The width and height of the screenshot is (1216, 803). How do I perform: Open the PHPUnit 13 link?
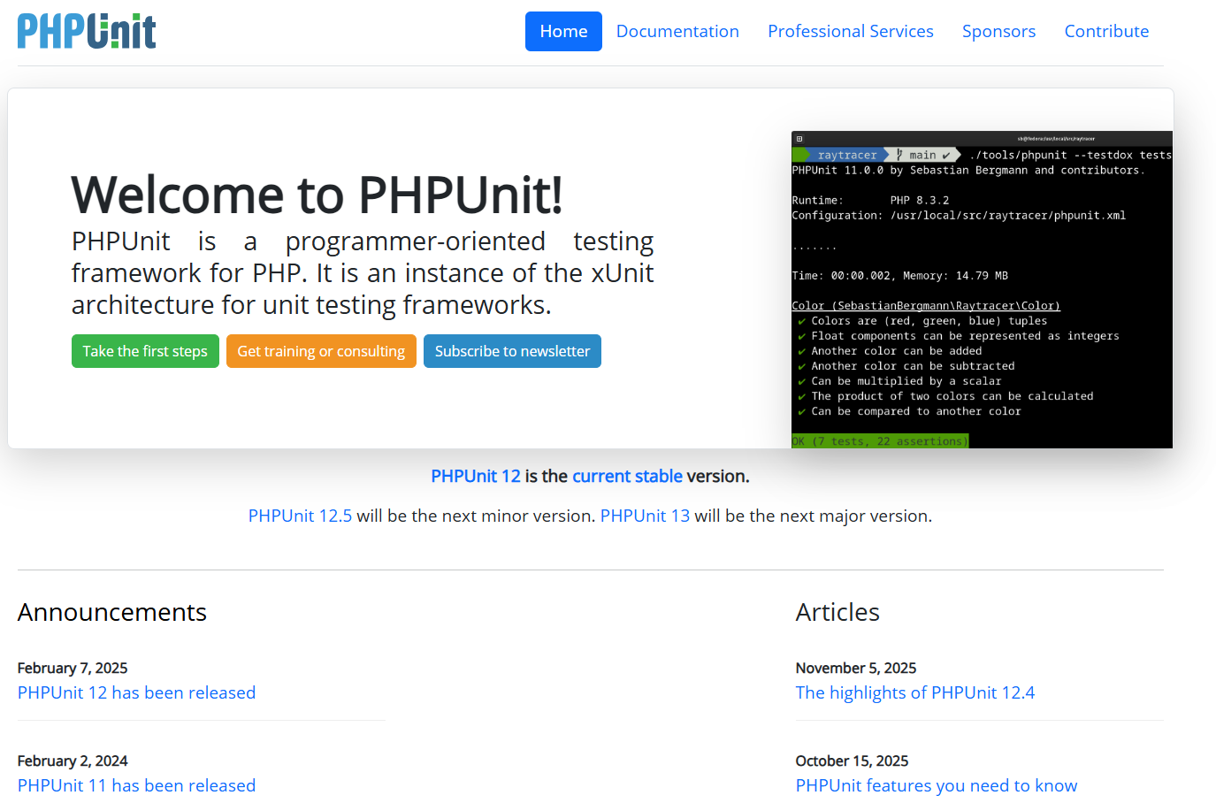(645, 516)
